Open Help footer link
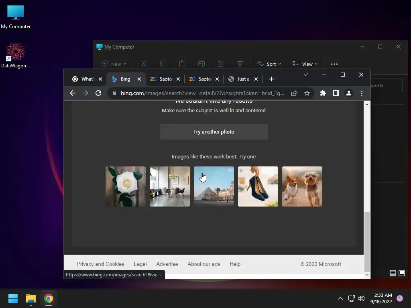Viewport: 411px width, 308px height. (235, 264)
